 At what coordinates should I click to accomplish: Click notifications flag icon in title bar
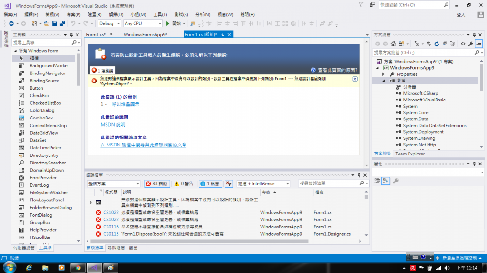(x=360, y=5)
